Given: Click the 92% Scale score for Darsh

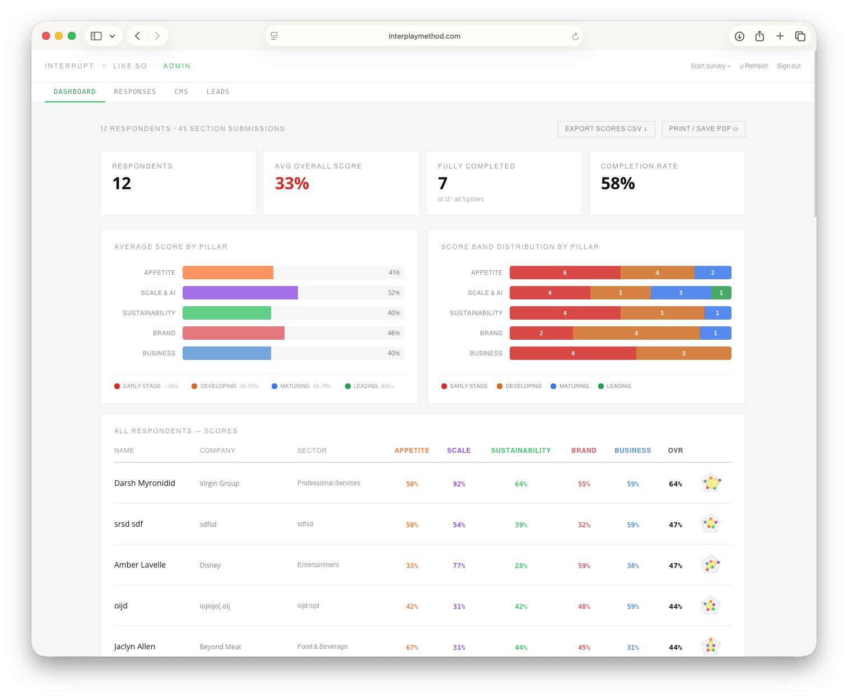Looking at the screenshot, I should [x=459, y=484].
